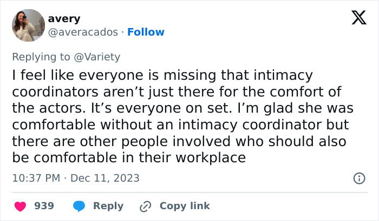Open the info circle icon

(358, 178)
